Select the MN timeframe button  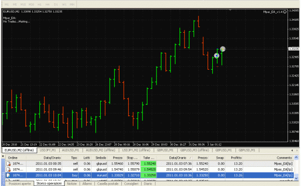(72, 4)
